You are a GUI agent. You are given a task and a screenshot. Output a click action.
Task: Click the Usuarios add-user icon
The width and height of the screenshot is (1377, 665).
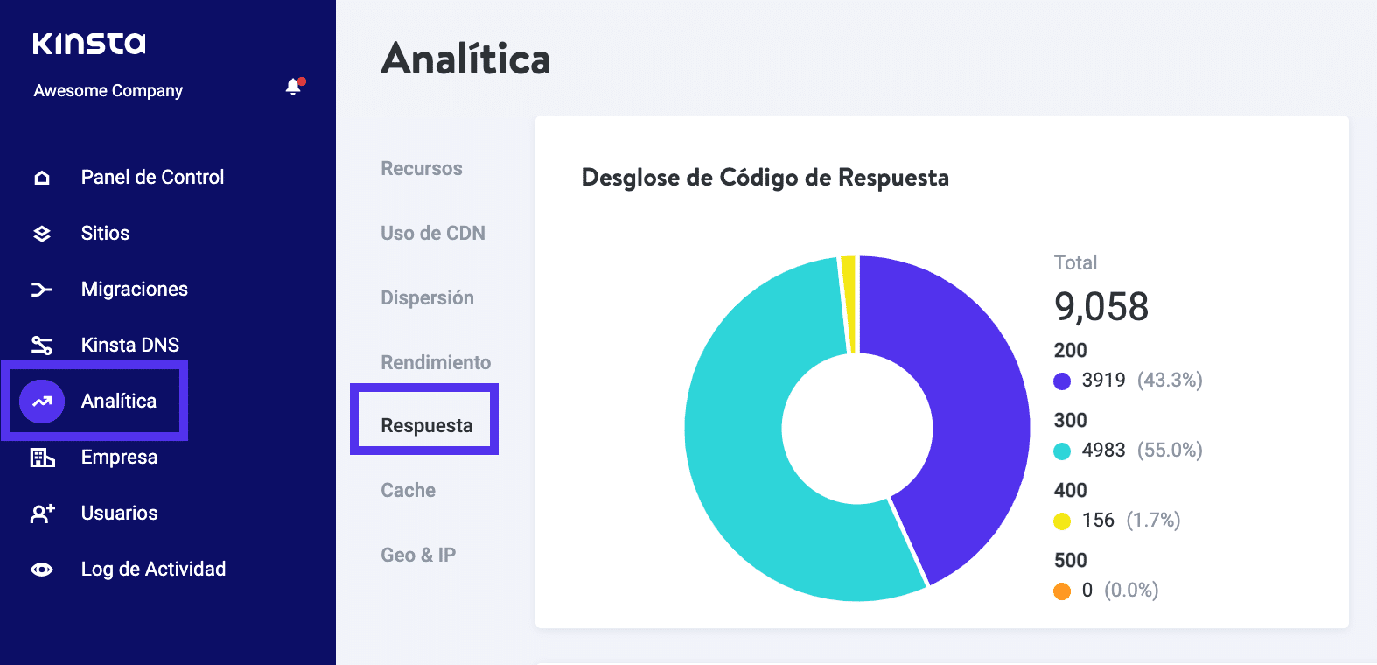tap(42, 514)
